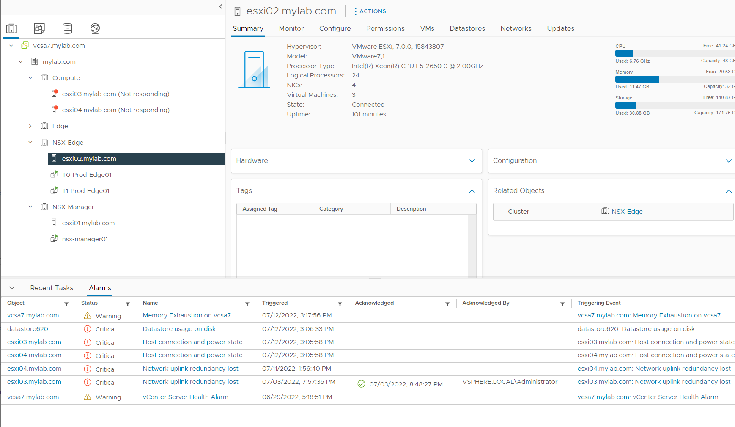Image resolution: width=735 pixels, height=427 pixels.
Task: Switch to the Updates tab
Action: [560, 28]
